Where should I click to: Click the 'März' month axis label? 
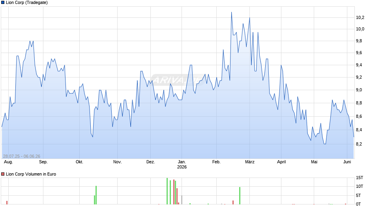249,162
